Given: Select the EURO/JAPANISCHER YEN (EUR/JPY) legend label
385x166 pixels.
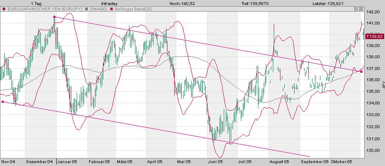Looking at the screenshot, I should (x=45, y=9).
